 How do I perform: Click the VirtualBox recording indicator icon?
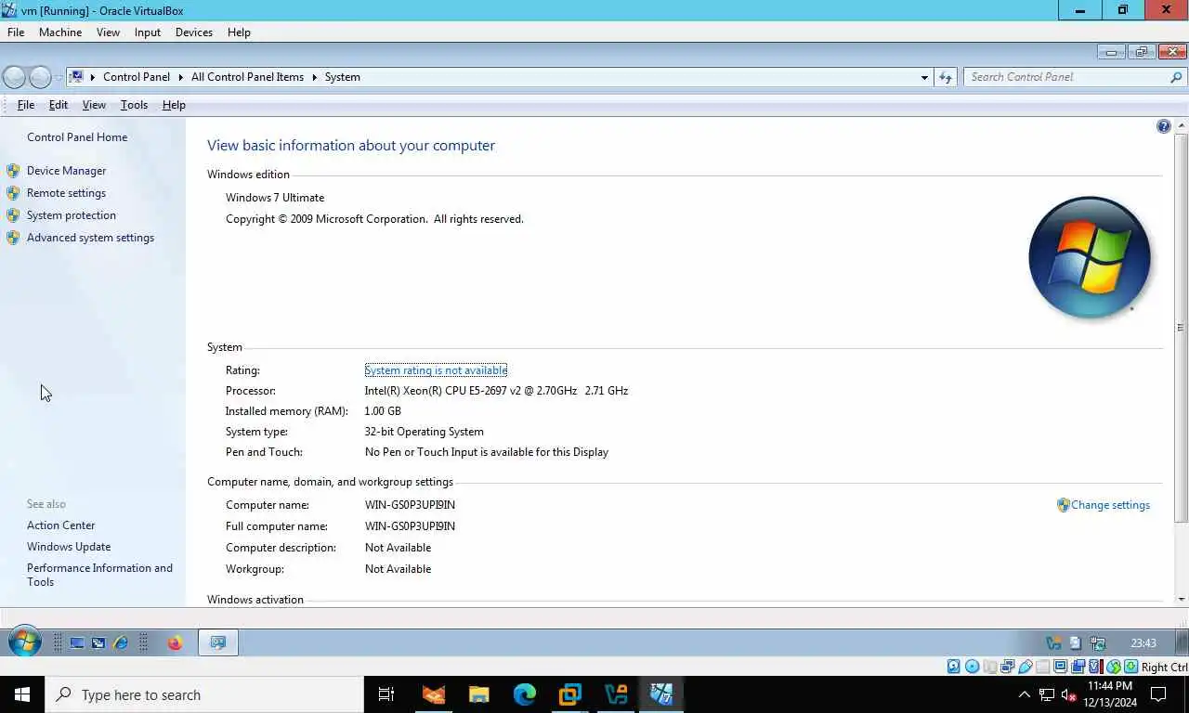click(x=1078, y=667)
